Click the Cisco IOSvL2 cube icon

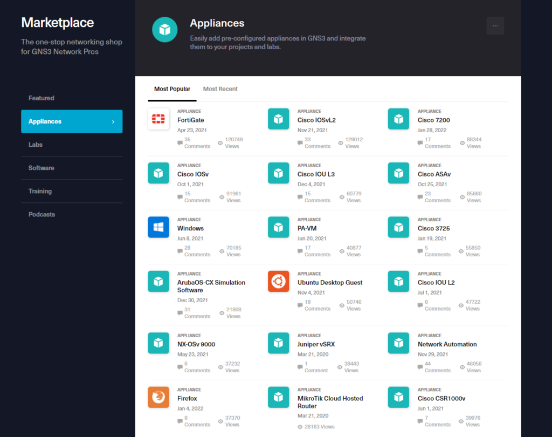pyautogui.click(x=278, y=119)
